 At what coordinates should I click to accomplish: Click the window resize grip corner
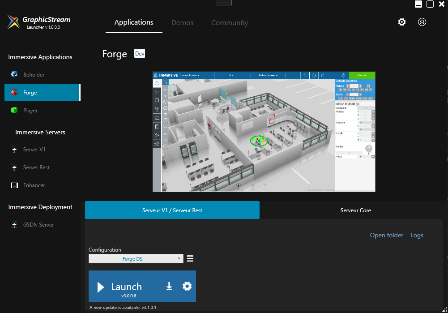coord(444,310)
